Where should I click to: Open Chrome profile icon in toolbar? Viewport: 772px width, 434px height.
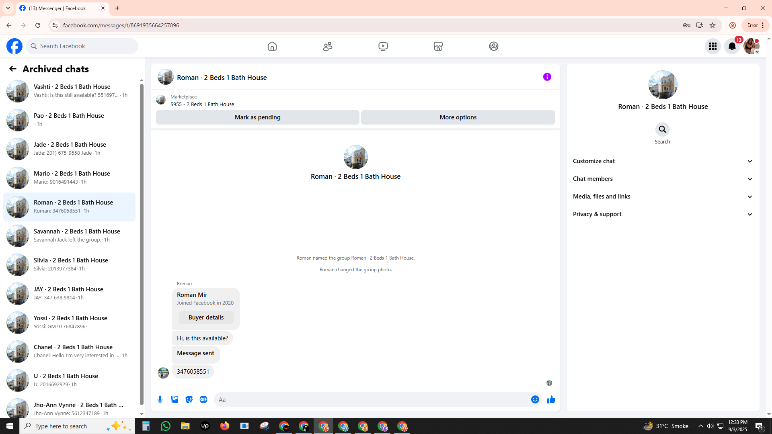click(733, 25)
